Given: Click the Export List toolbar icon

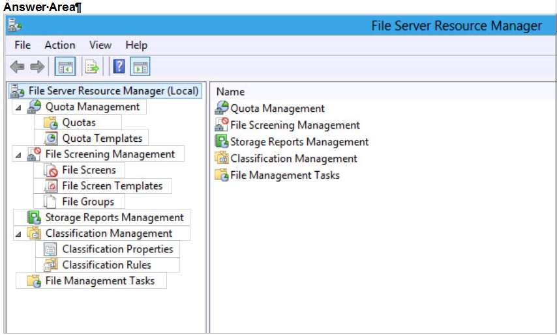Looking at the screenshot, I should point(92,66).
